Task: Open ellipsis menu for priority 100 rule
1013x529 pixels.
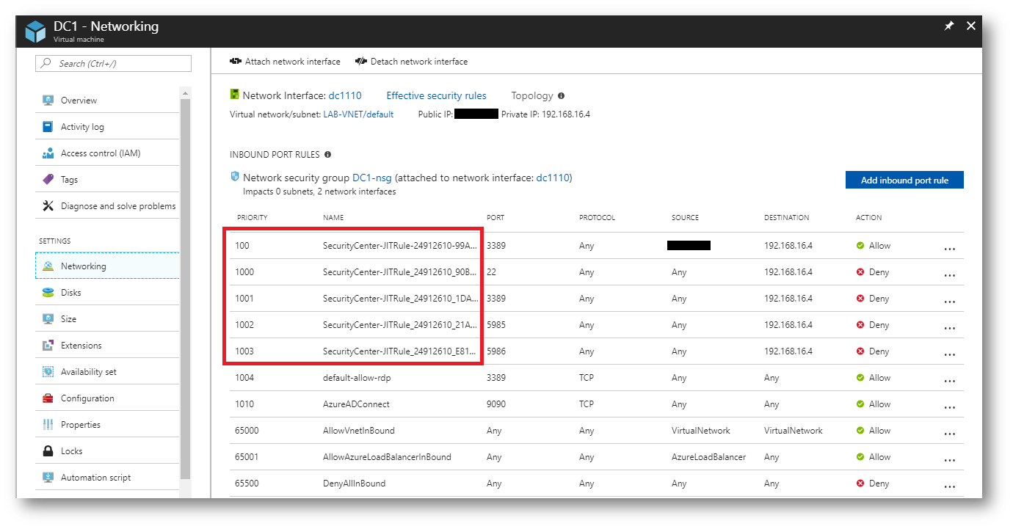Action: coord(950,249)
